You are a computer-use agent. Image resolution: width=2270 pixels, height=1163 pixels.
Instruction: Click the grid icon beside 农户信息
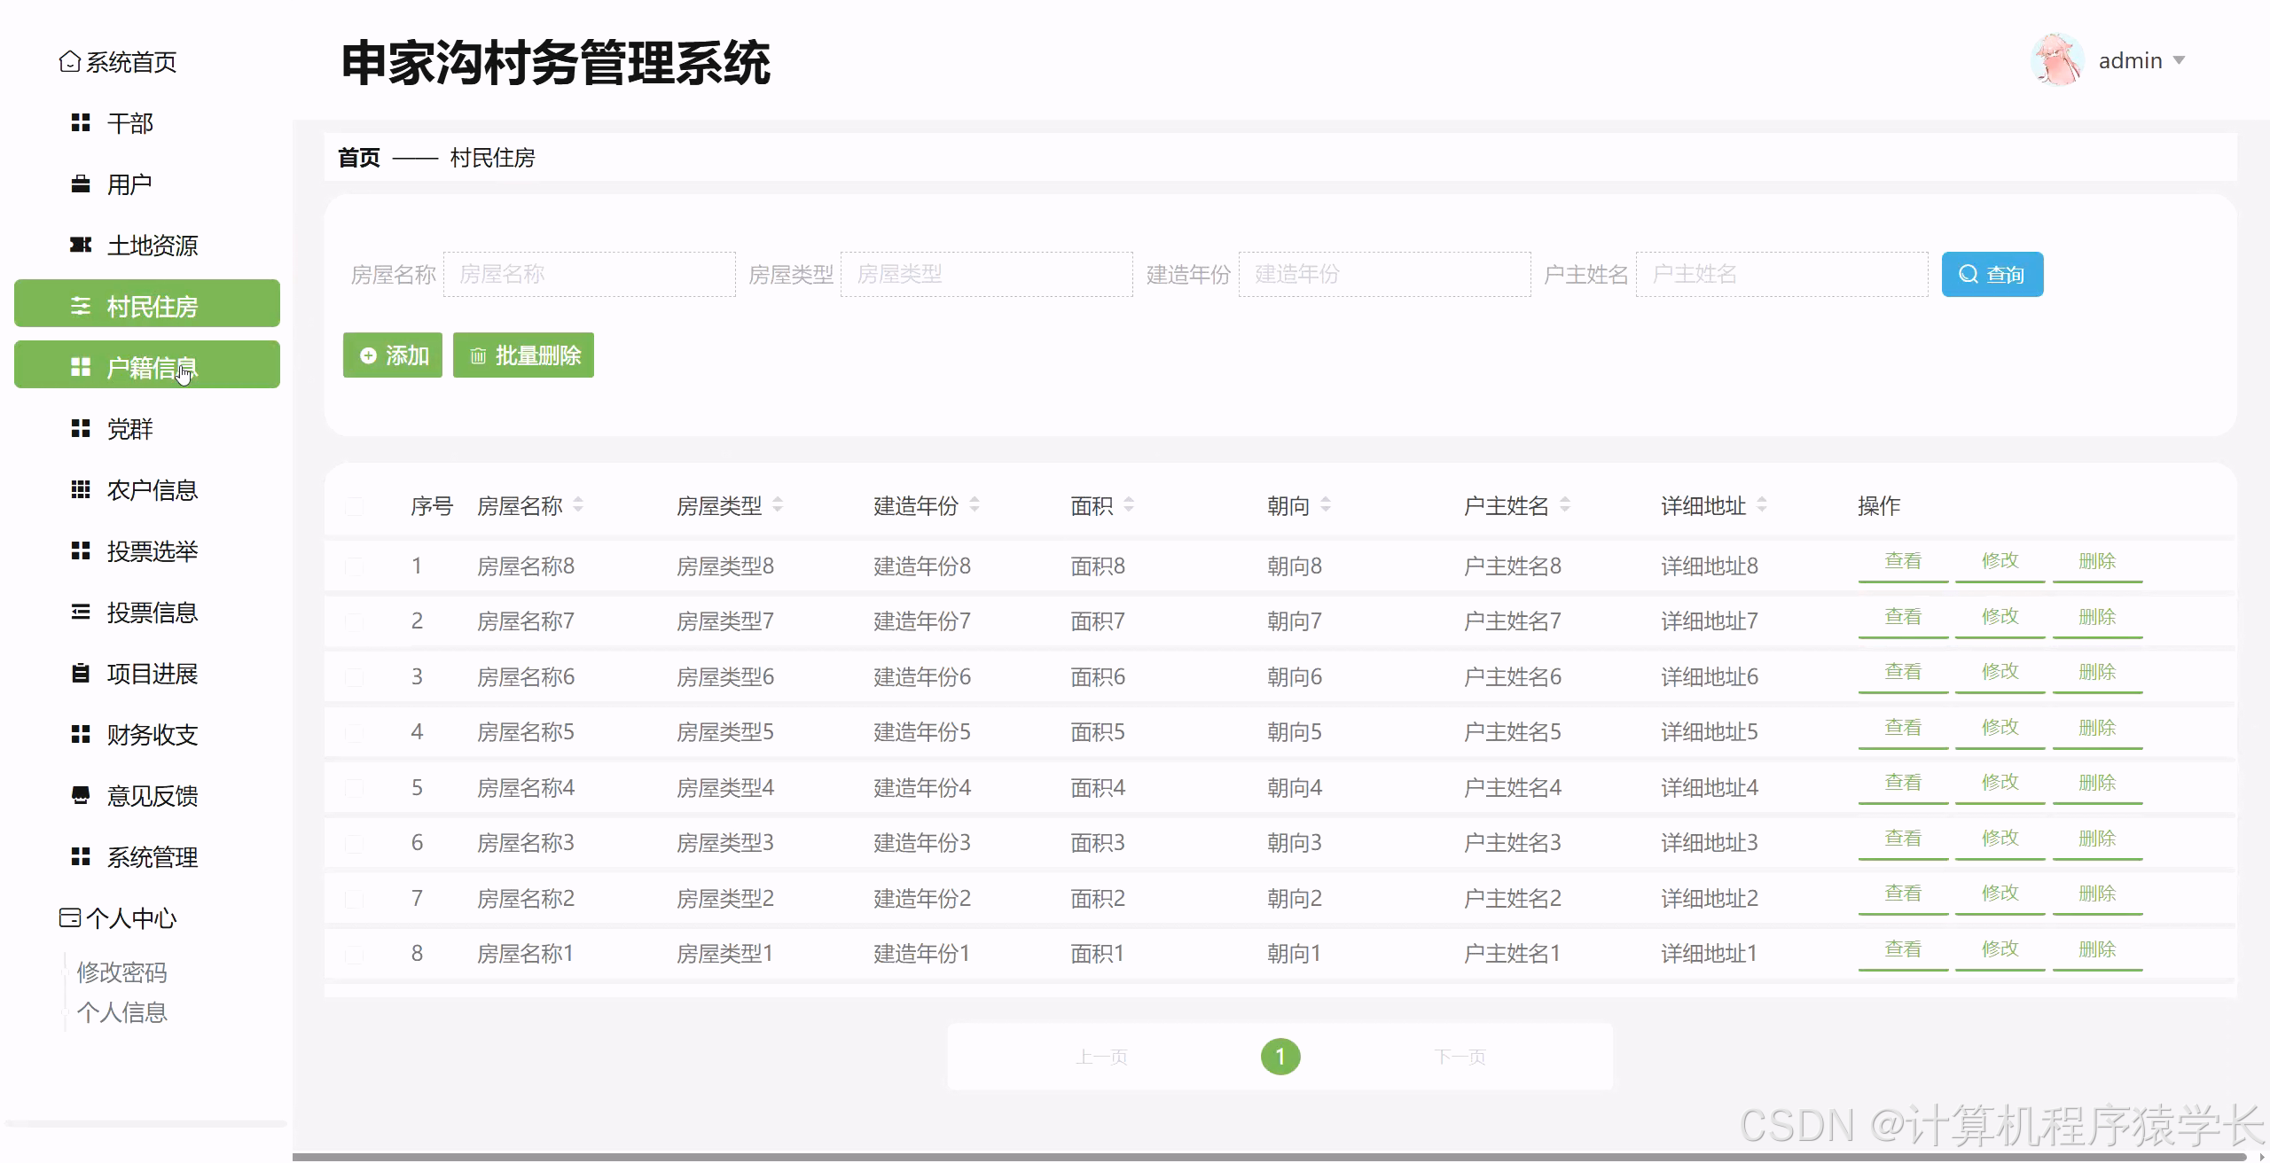[81, 490]
